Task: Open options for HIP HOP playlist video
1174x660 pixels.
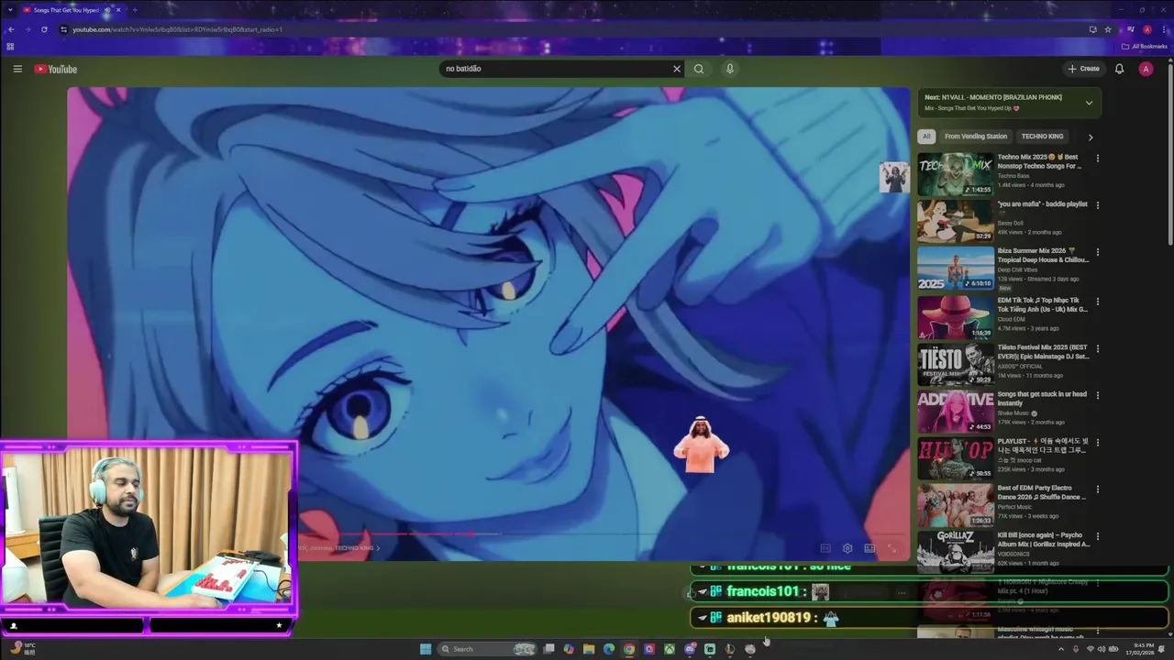Action: (x=1097, y=442)
